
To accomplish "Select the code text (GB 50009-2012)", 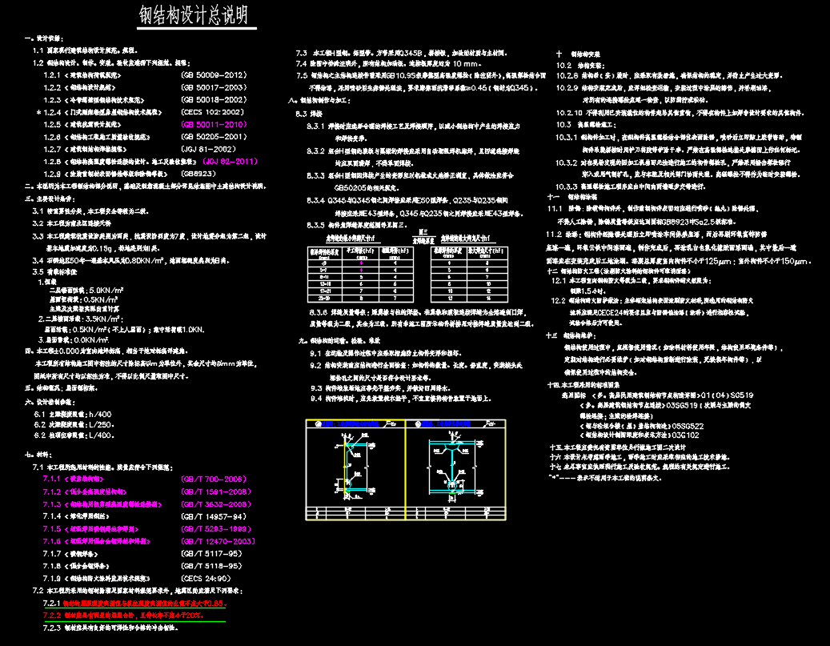I will click(214, 75).
